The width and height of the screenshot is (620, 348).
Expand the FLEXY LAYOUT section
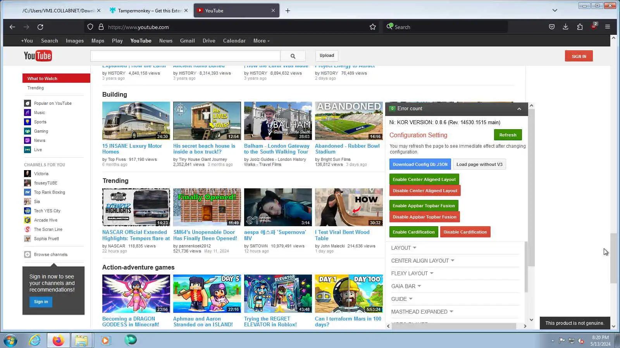click(412, 273)
